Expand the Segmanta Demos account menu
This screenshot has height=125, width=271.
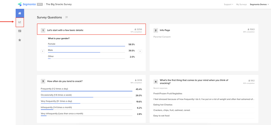[x=259, y=4]
